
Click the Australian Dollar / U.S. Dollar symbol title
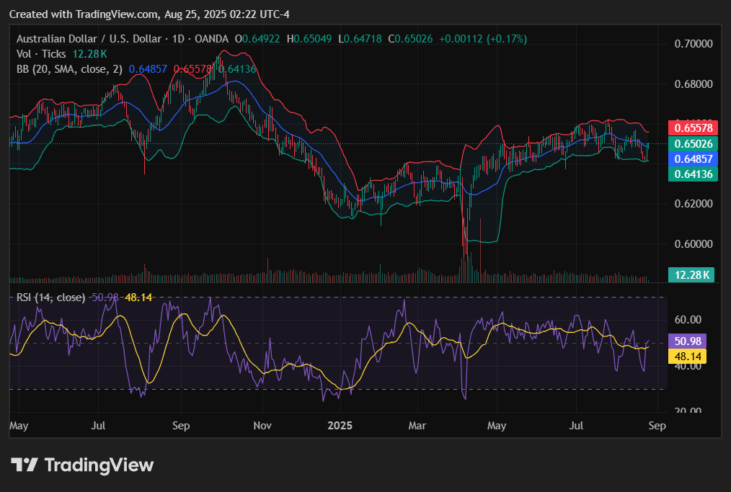[89, 39]
